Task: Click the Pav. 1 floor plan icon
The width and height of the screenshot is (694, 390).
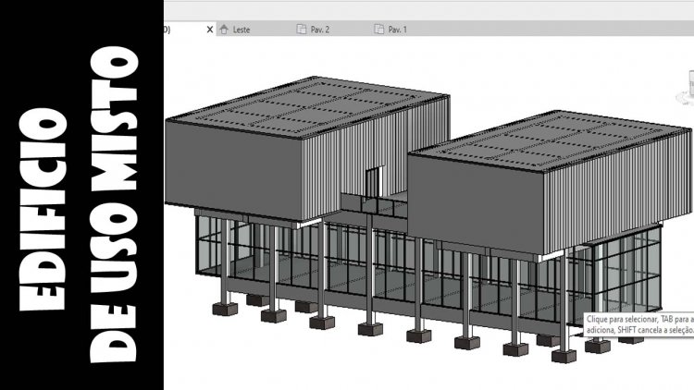Action: click(378, 30)
